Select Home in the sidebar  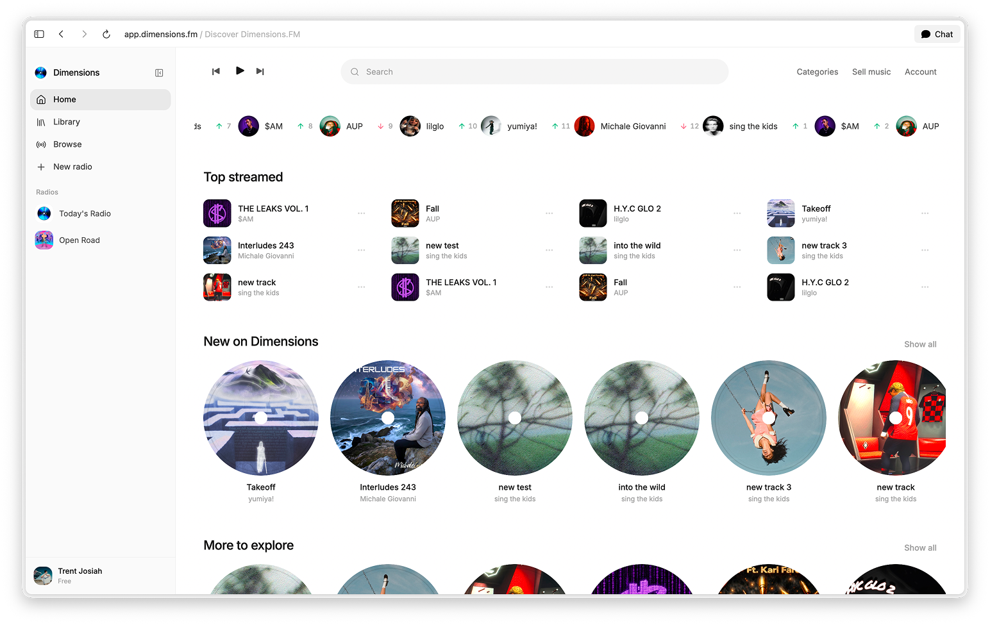(x=101, y=99)
